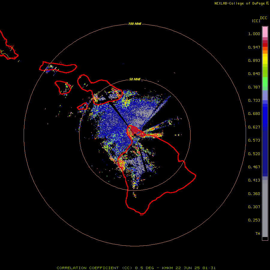
Task: Select the 0.733 color scale value
Action: coord(254,100)
